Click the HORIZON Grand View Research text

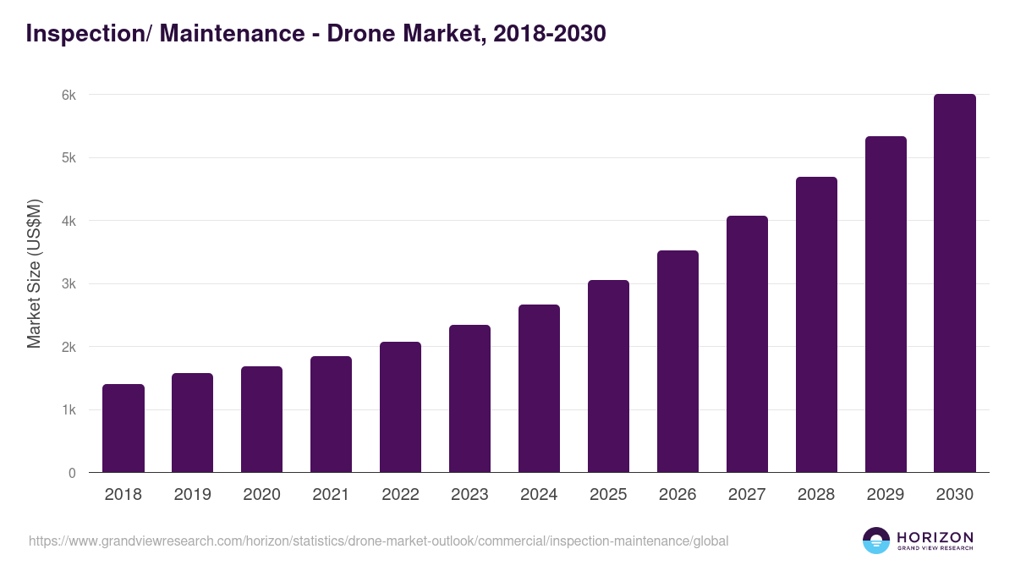935,541
